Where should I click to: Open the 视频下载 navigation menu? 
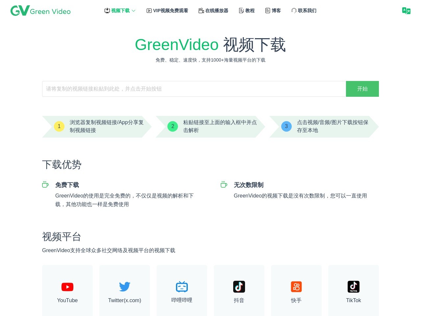pos(120,11)
